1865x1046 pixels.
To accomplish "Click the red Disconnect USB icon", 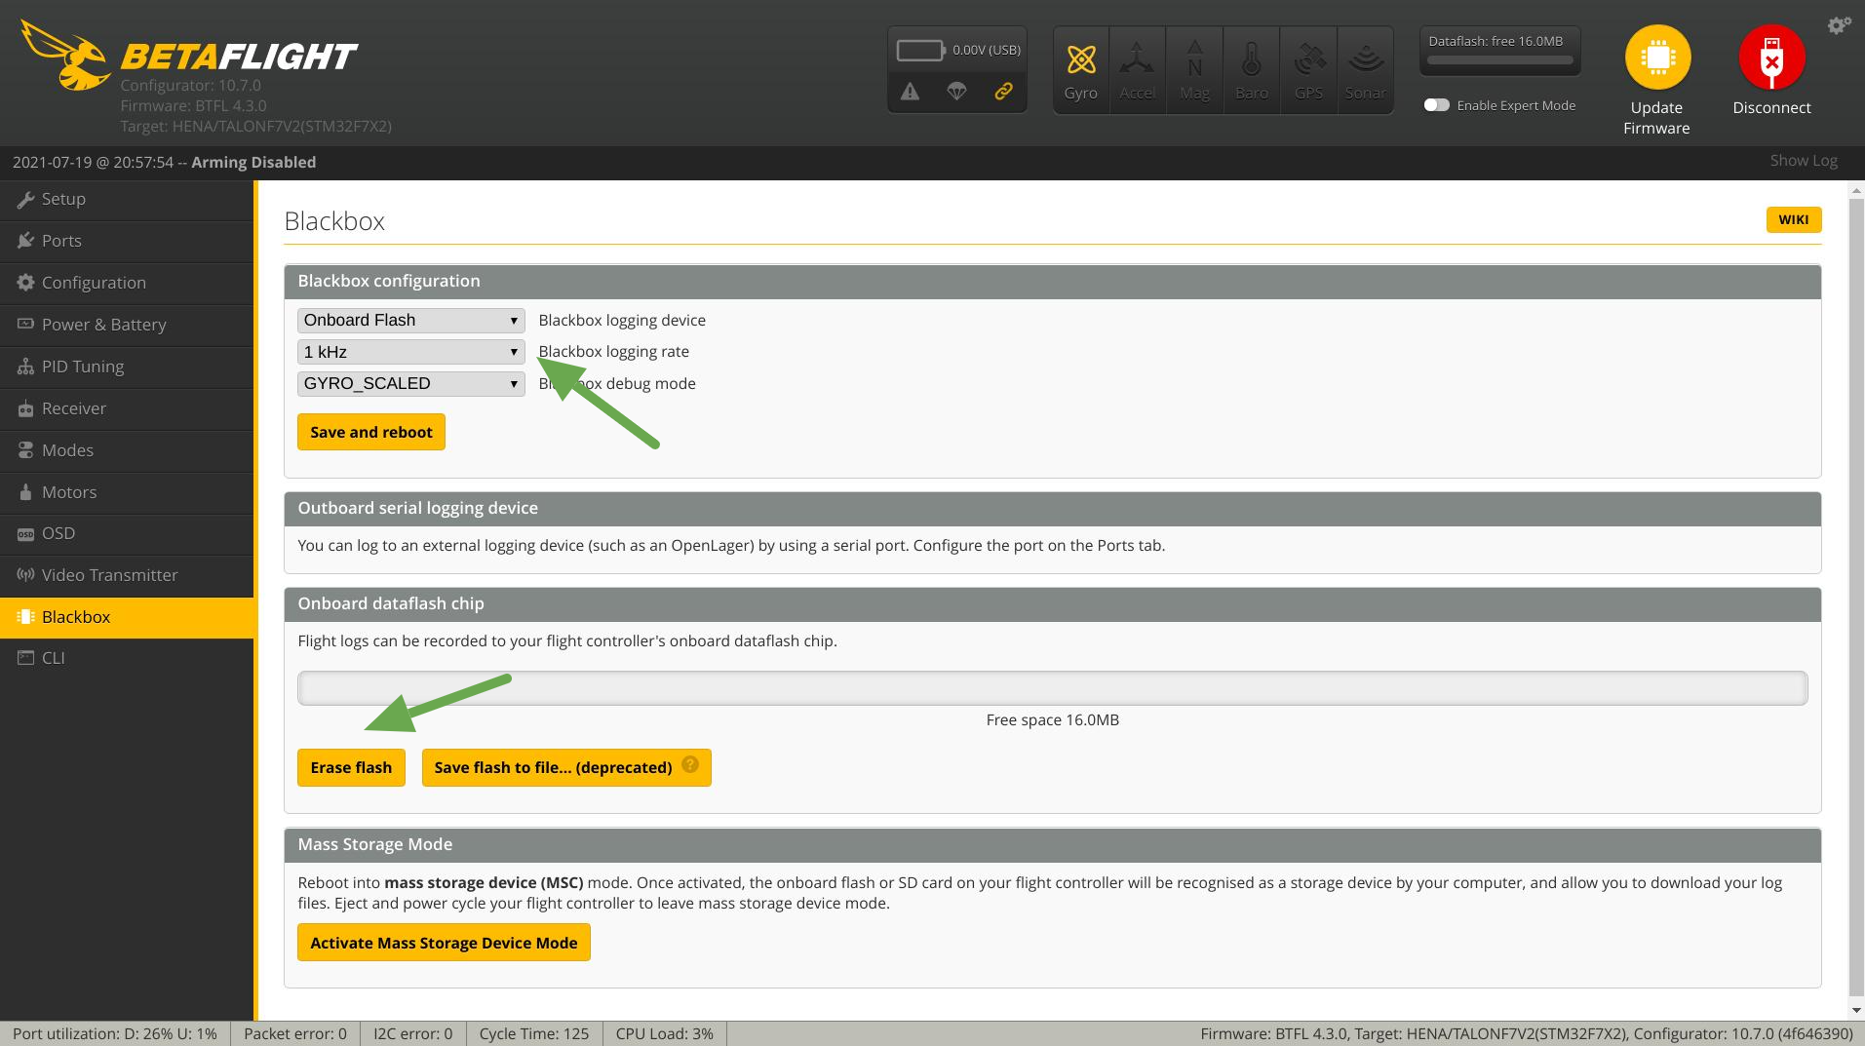I will coord(1771,58).
